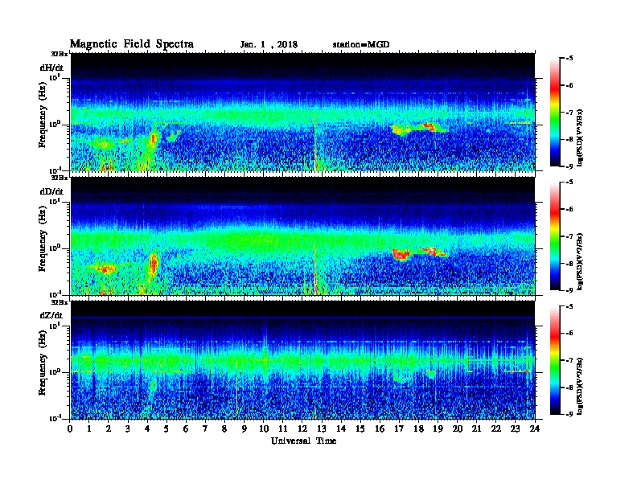Click the log(PSD) label beside dH/dt color bar
637x492 pixels.
(x=580, y=138)
